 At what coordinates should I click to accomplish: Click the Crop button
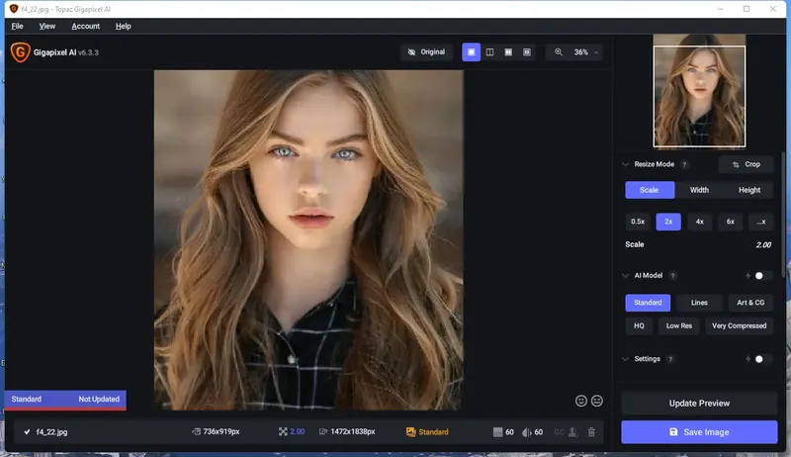tap(747, 164)
